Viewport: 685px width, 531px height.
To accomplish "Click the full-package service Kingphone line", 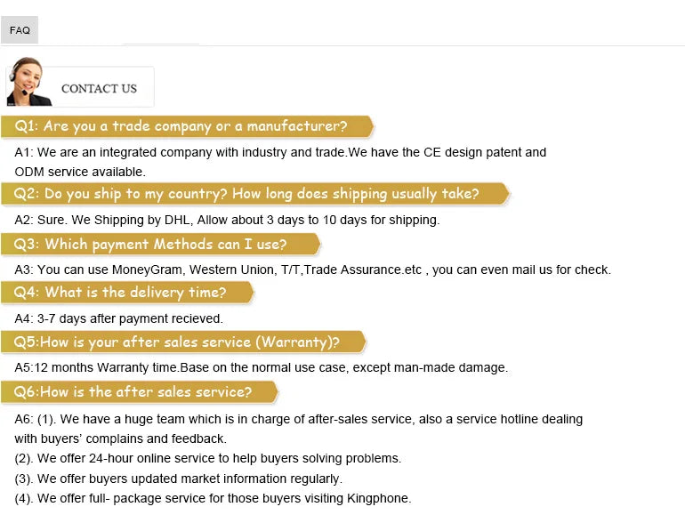I will pyautogui.click(x=213, y=498).
